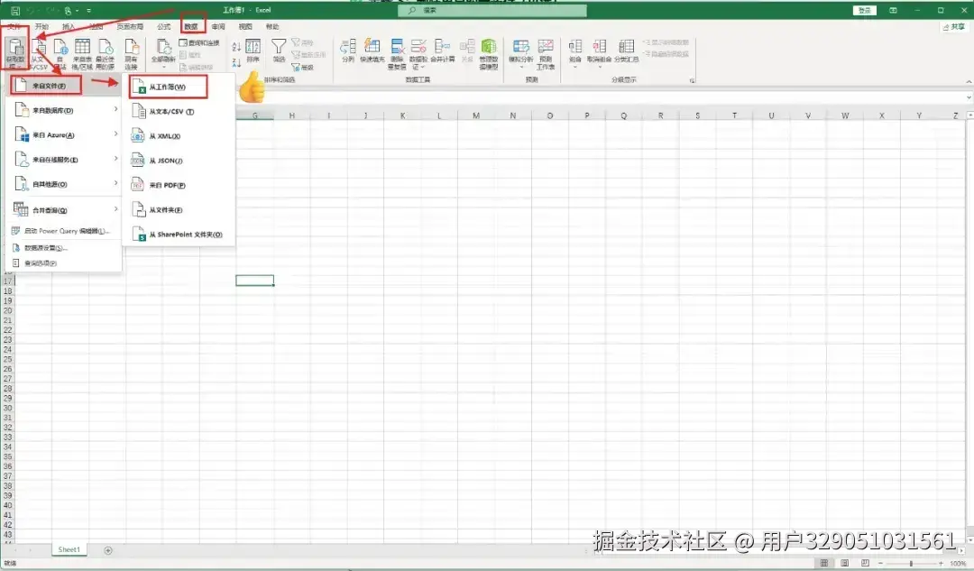
Task: Choose From Text/CSV in submenu
Action: (x=179, y=112)
